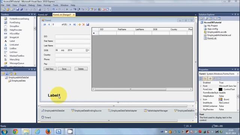
Task: Click Open File folder icon in toolbar
Action: (7, 9)
